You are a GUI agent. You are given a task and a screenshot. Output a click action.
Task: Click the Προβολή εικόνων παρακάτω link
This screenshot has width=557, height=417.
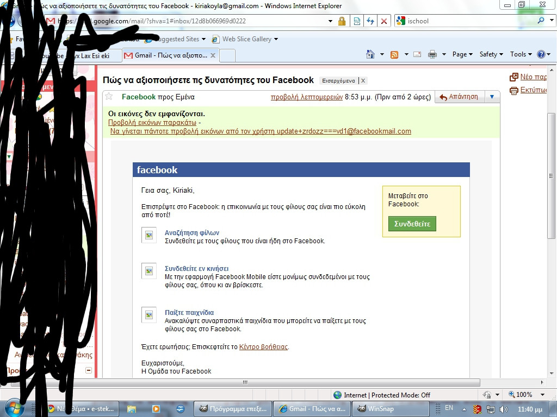coord(152,122)
